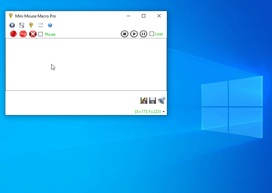Stop playback with the round stop button
Viewport: 272px width, 193px height.
124,34
